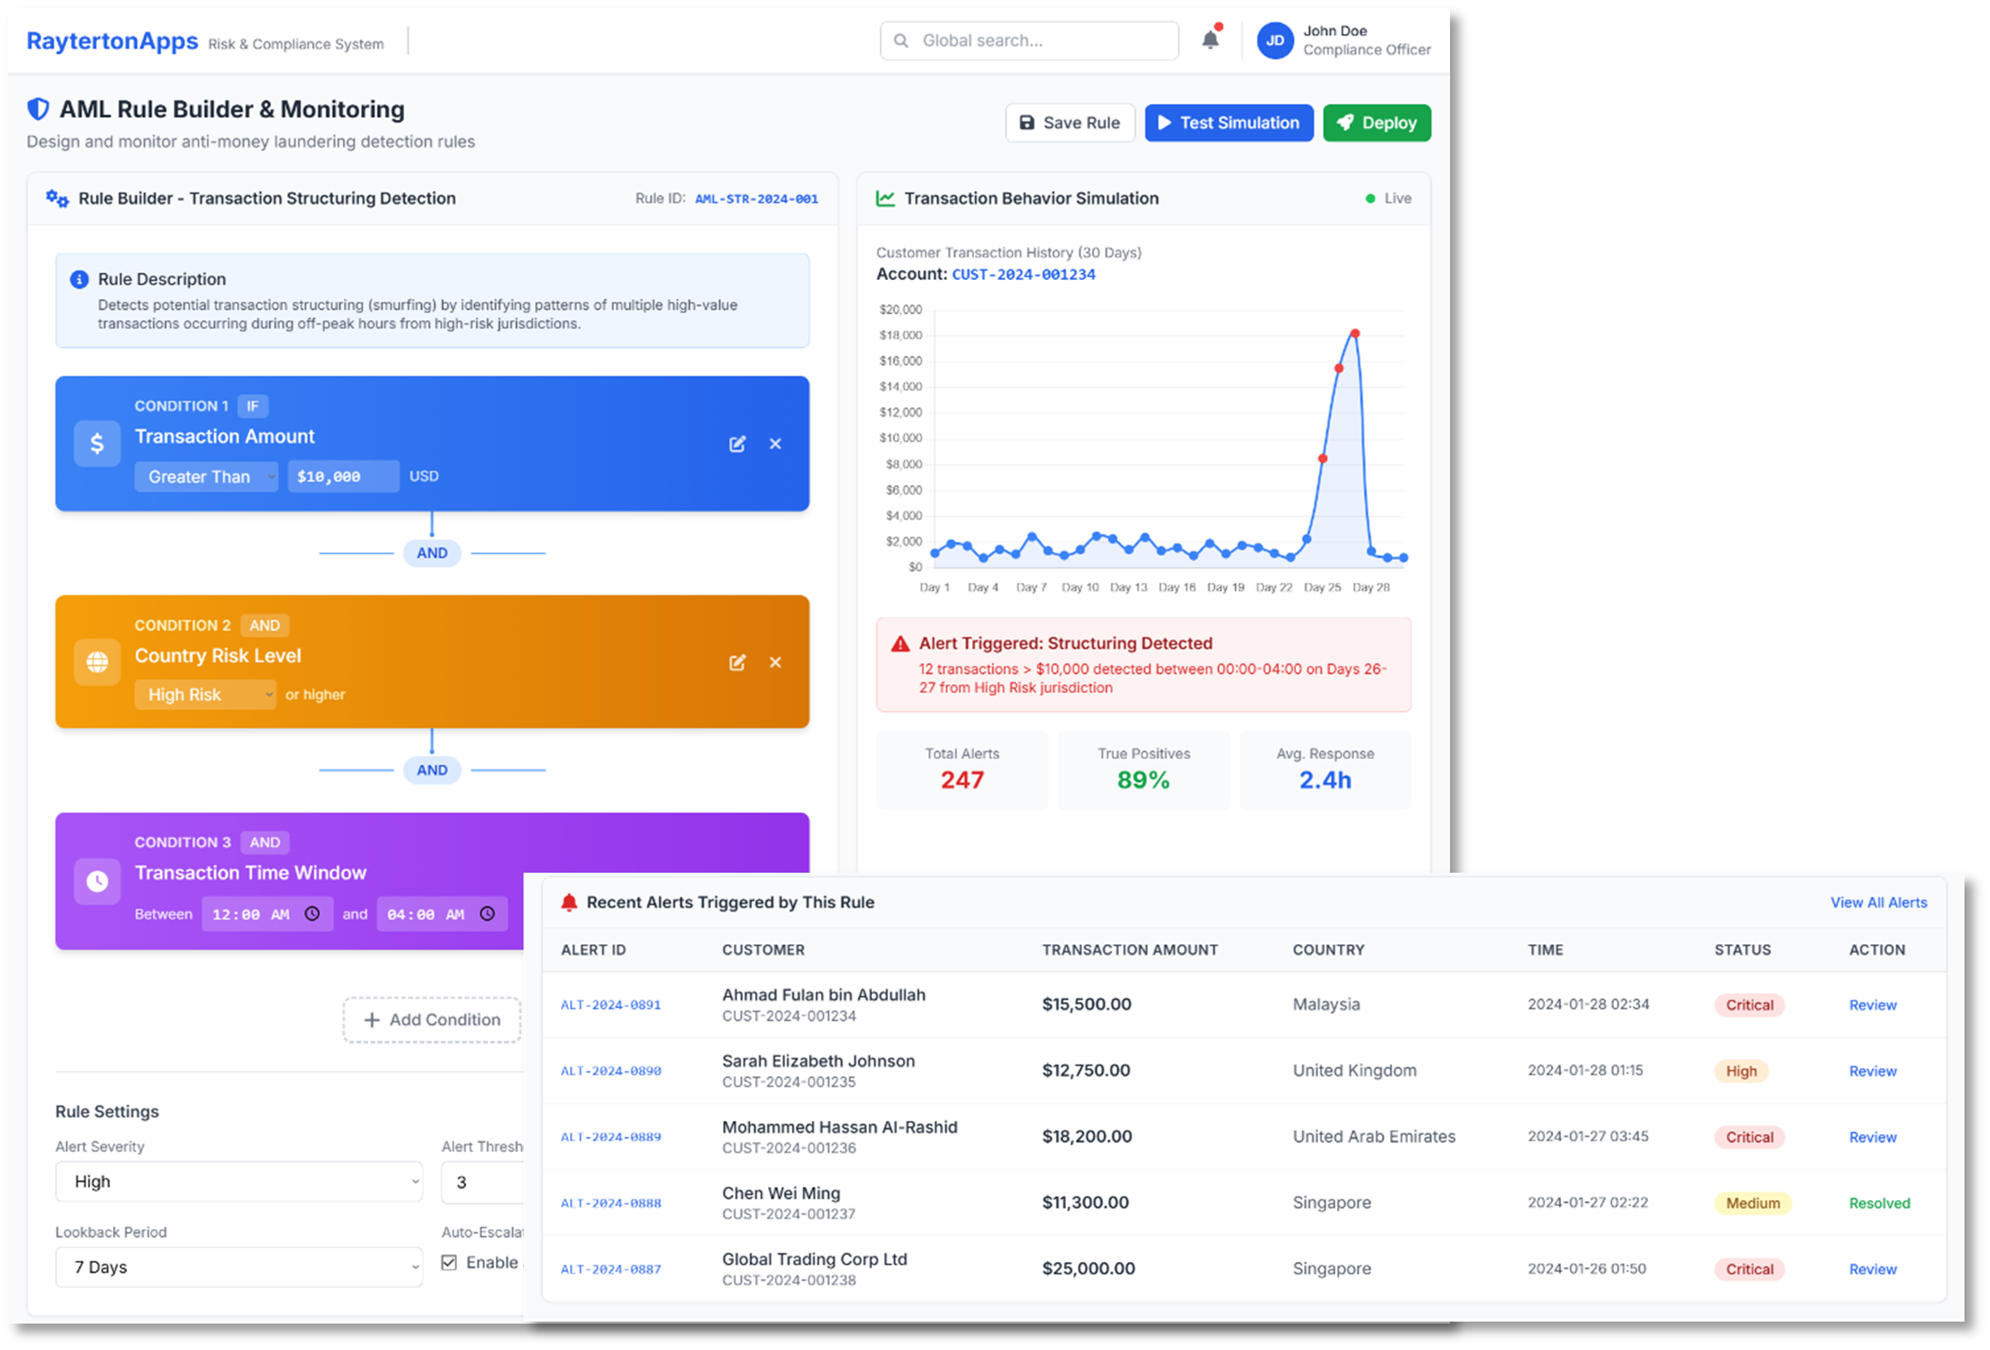Expand the High Risk level selector
The width and height of the screenshot is (1990, 1350).
click(x=205, y=694)
